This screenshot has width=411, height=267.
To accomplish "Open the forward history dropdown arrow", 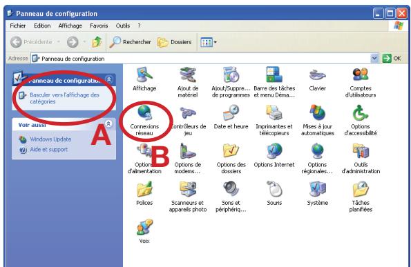I will point(84,42).
